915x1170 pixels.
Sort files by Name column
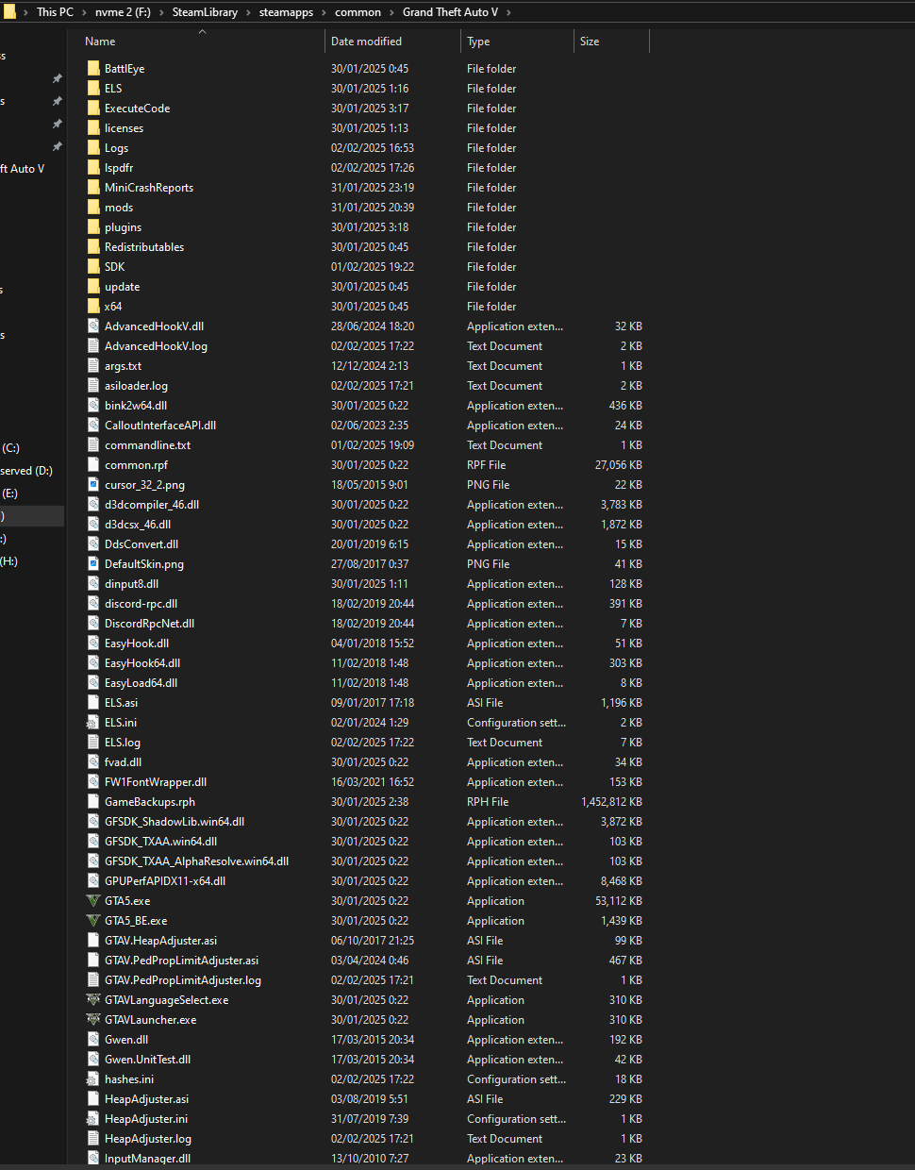point(100,42)
